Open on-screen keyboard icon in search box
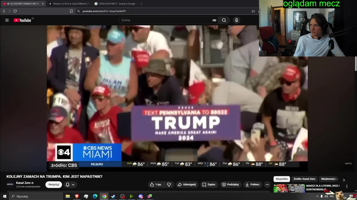Image resolution: width=357 pixels, height=200 pixels. 214,20
